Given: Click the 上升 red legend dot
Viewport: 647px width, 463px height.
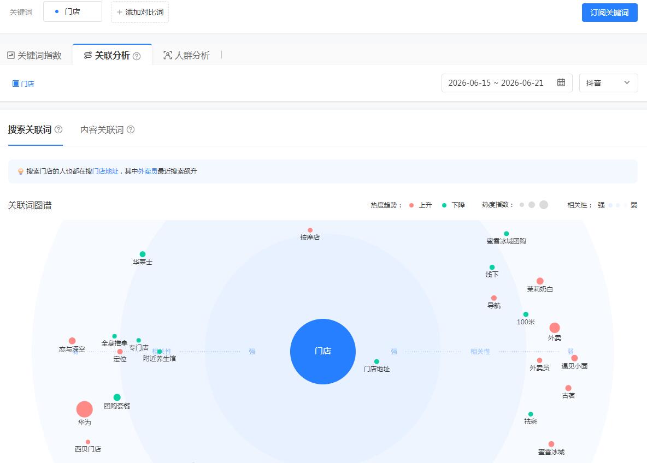Looking at the screenshot, I should click(411, 205).
